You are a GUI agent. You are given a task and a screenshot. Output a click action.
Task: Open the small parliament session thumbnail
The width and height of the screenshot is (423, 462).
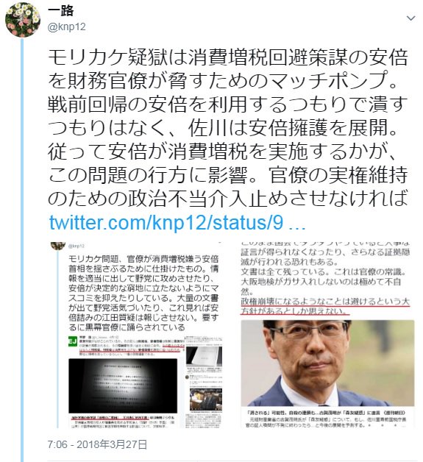point(206,399)
